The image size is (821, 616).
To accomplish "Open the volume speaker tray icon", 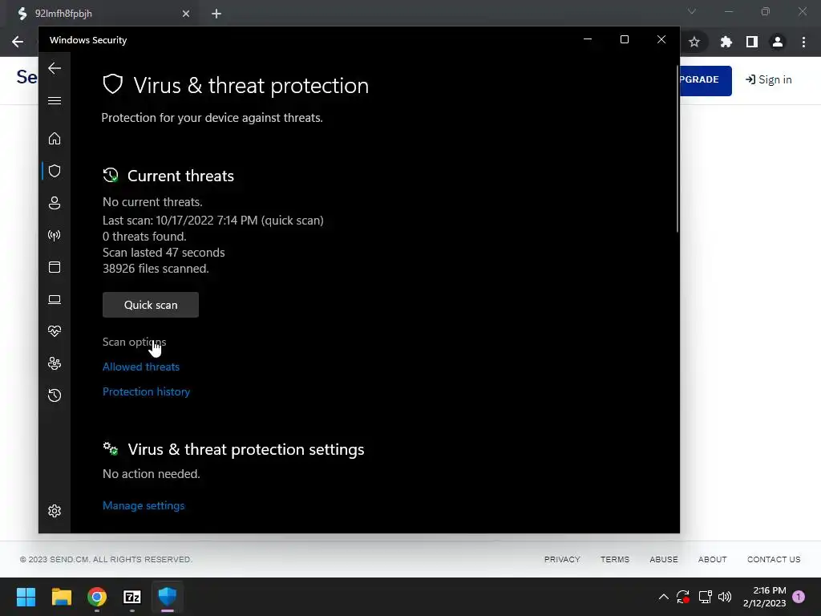I will 725,597.
